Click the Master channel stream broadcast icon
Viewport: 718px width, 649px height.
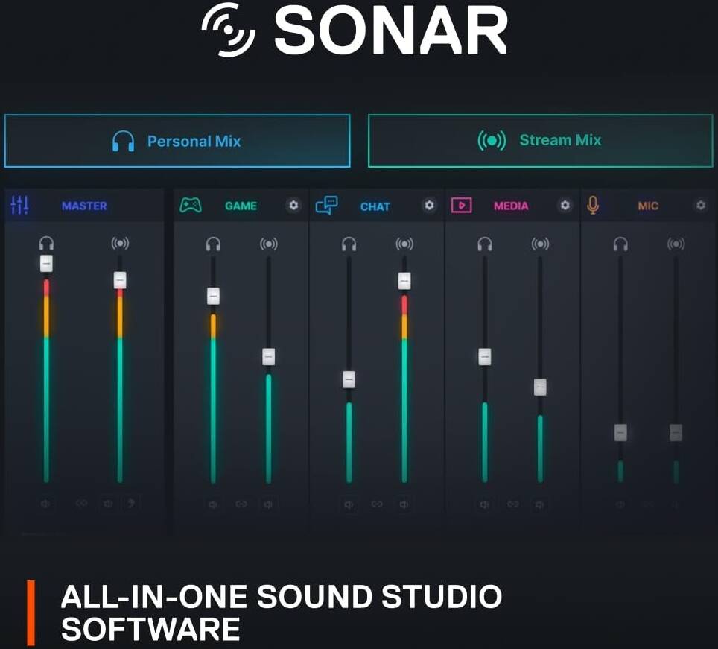pyautogui.click(x=120, y=243)
